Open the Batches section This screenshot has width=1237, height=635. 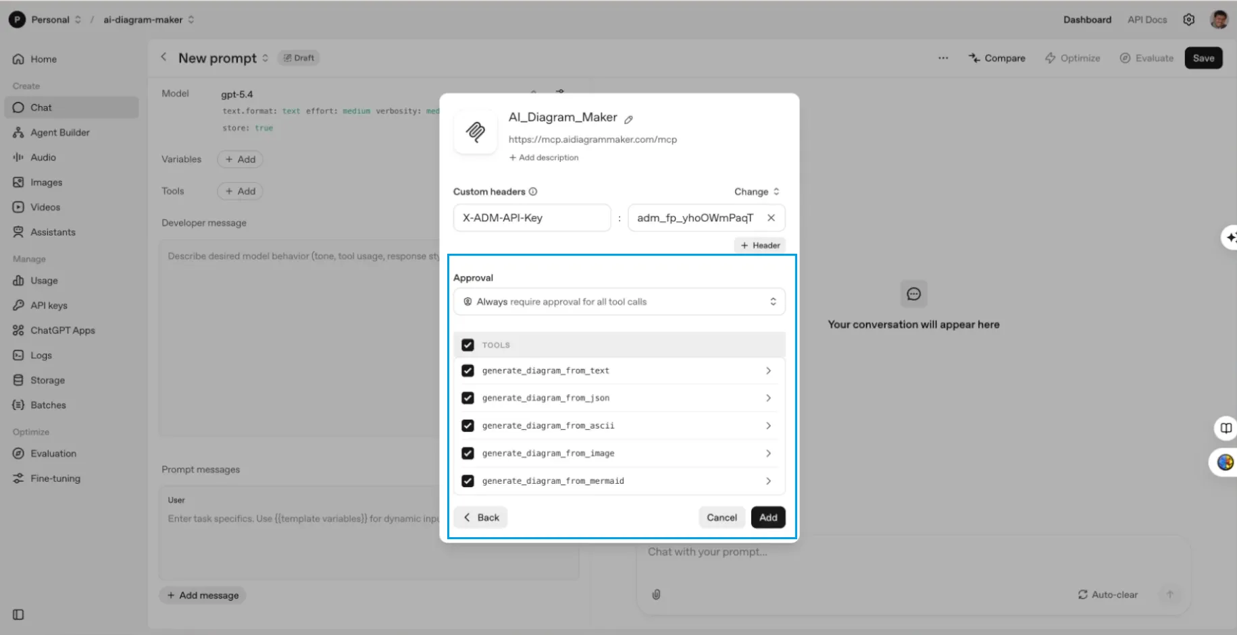[48, 405]
